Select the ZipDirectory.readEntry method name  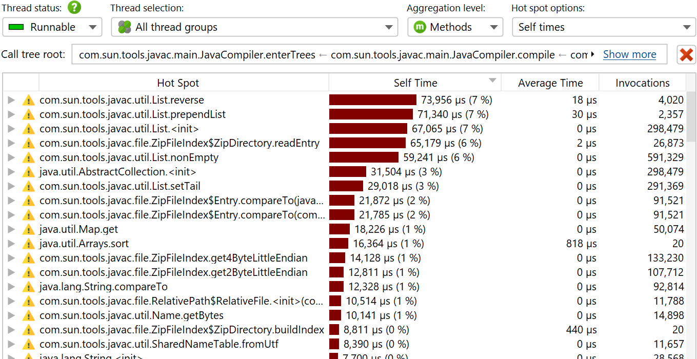tap(180, 143)
